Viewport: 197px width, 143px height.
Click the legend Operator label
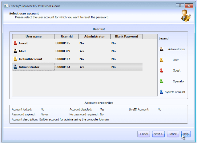click(x=179, y=81)
